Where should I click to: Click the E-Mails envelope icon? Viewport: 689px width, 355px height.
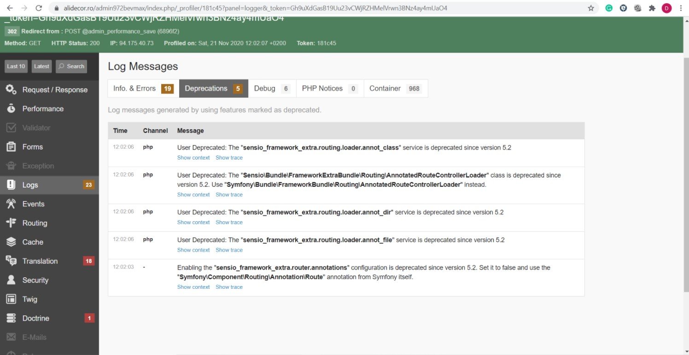[x=11, y=337]
